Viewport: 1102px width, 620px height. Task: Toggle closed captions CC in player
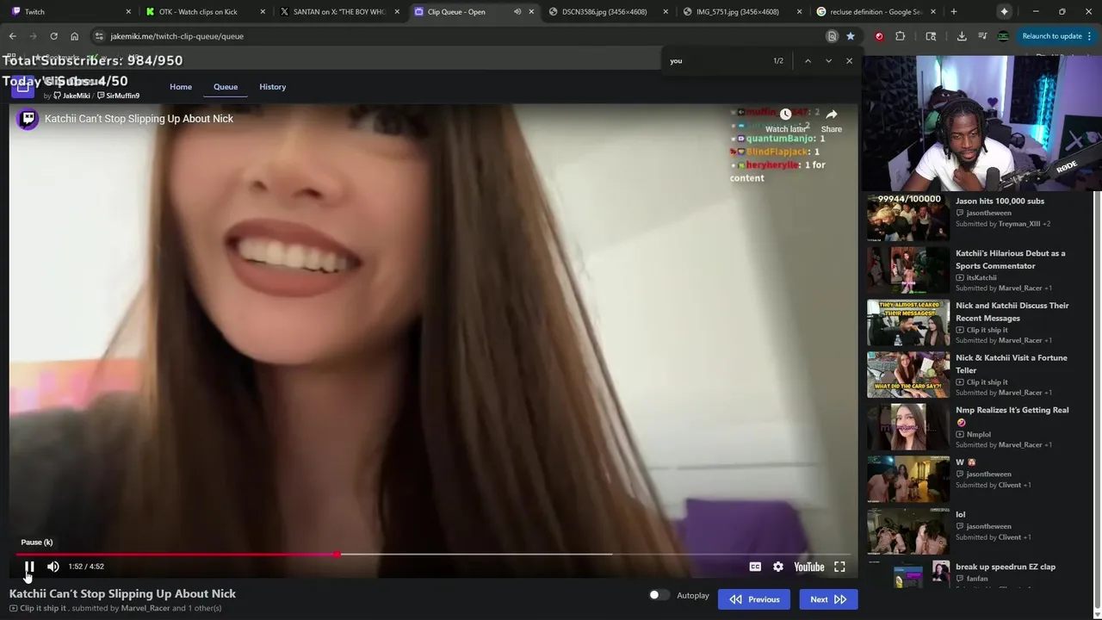[x=755, y=567]
